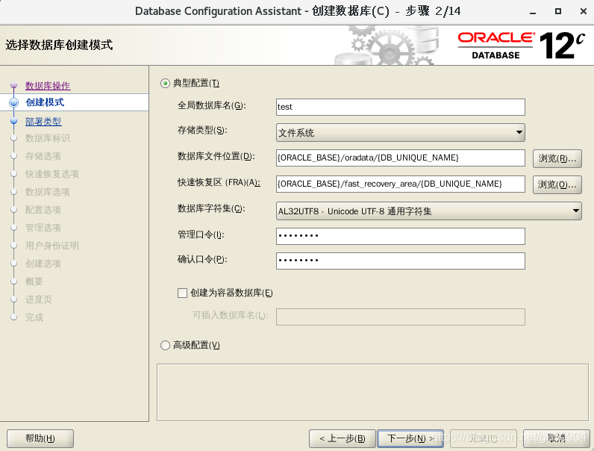Proceed with 下一步(N) button
The height and width of the screenshot is (451, 594).
pos(410,438)
